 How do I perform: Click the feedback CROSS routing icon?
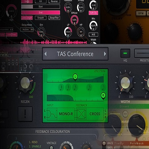81,114
